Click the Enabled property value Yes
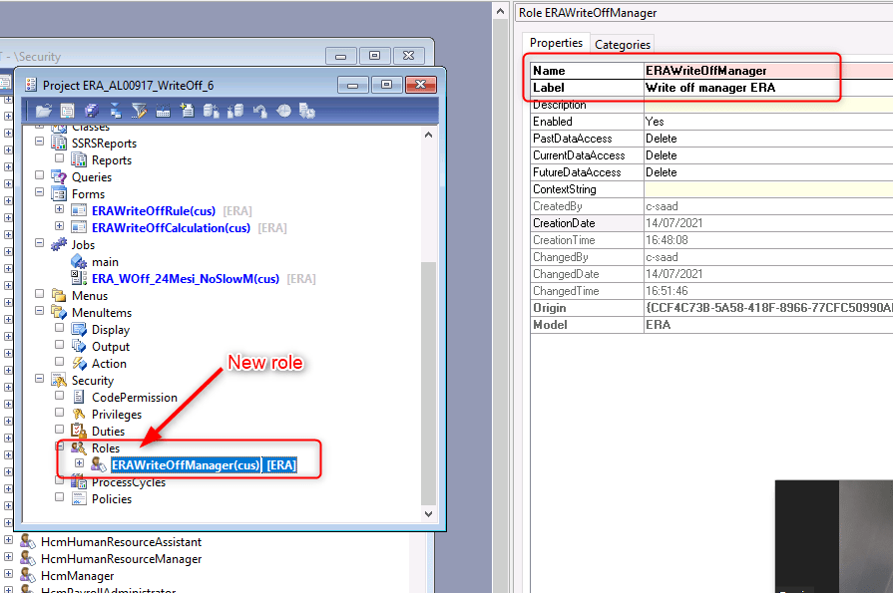Image resolution: width=893 pixels, height=593 pixels. [738, 122]
